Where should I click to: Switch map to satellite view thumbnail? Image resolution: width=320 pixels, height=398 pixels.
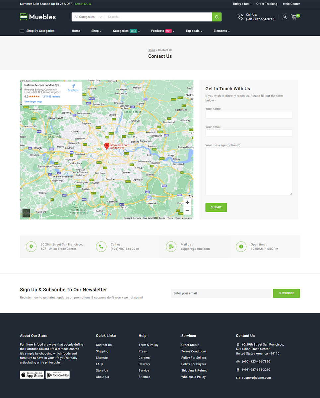tap(26, 213)
